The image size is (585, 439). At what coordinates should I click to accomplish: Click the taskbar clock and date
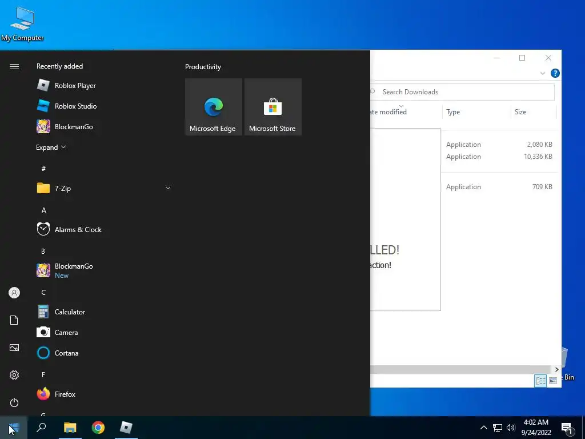pos(536,428)
